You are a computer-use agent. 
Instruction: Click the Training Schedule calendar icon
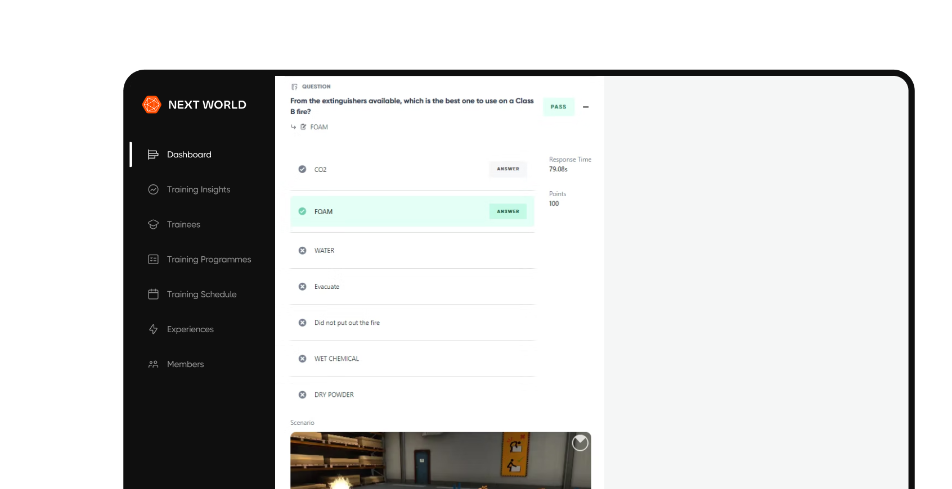(153, 294)
